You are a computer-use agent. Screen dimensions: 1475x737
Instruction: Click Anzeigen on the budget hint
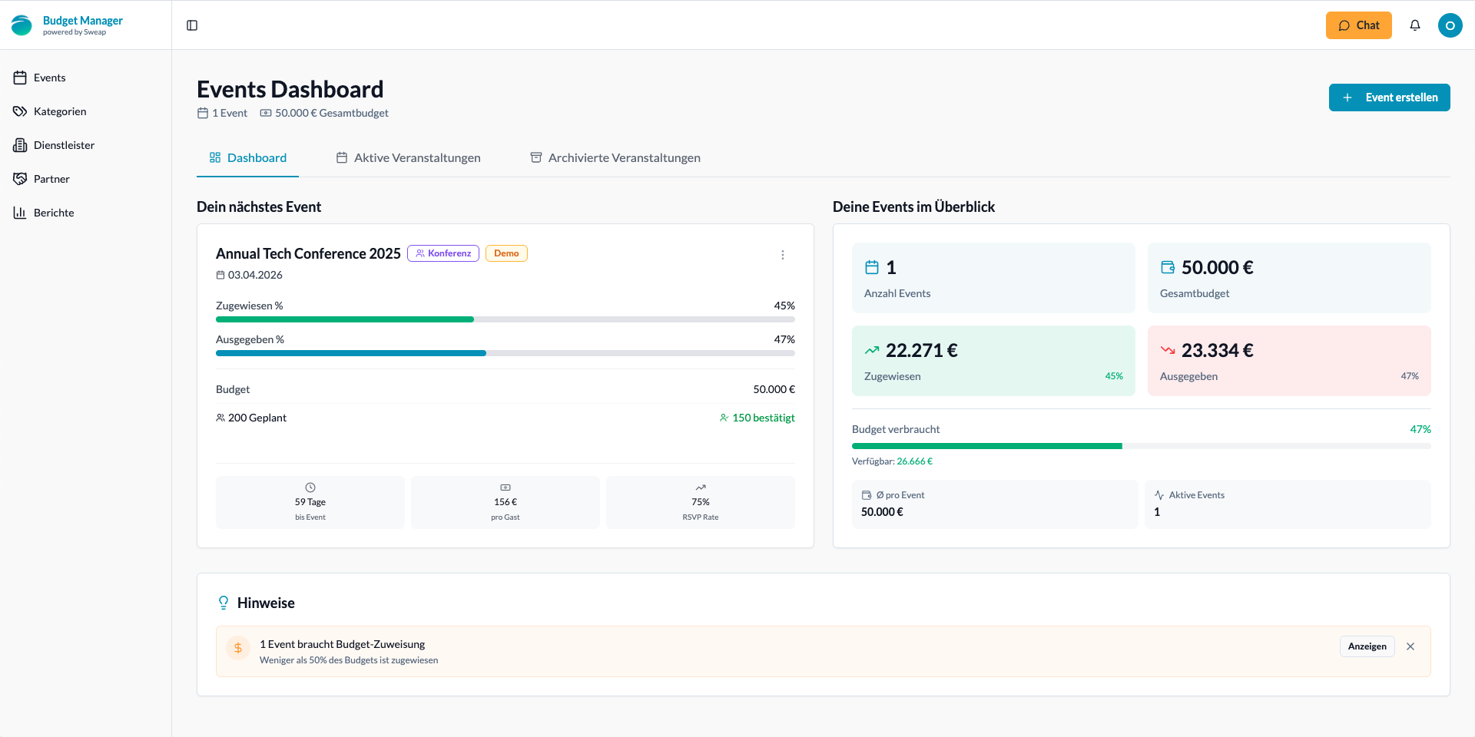1367,646
